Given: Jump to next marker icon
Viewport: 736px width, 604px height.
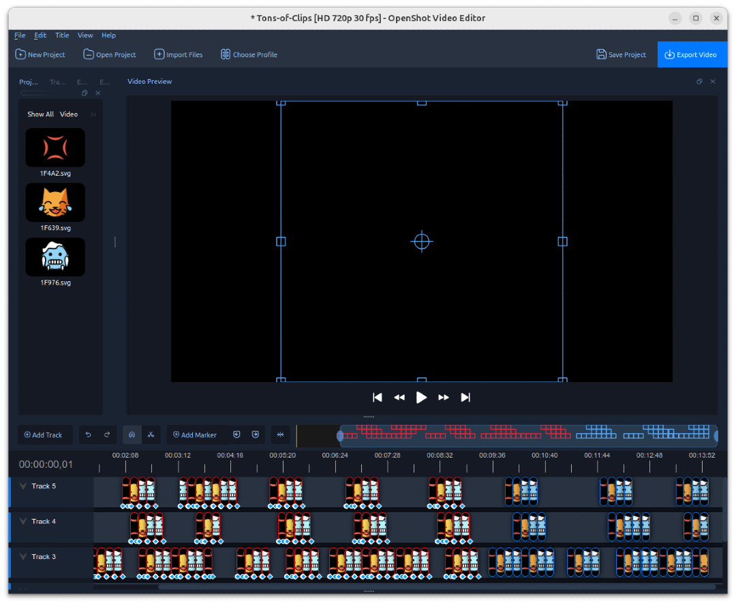Looking at the screenshot, I should tap(254, 434).
